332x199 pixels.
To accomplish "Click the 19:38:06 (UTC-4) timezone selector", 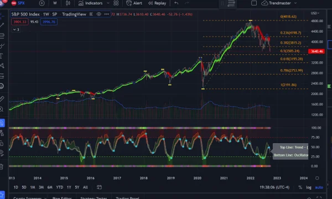I will click(x=274, y=187).
